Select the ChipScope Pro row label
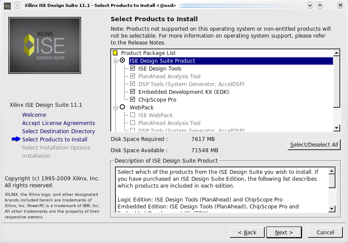 point(157,100)
